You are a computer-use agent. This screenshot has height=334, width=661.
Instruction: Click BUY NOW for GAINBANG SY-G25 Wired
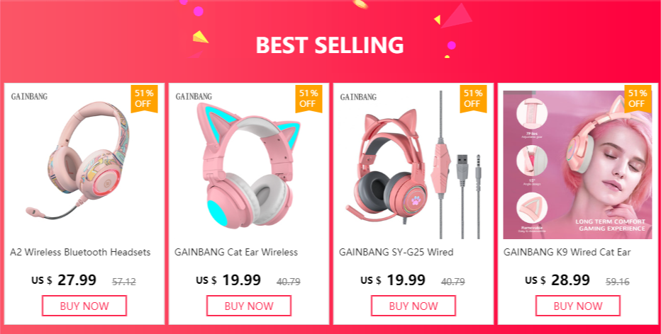coord(413,306)
